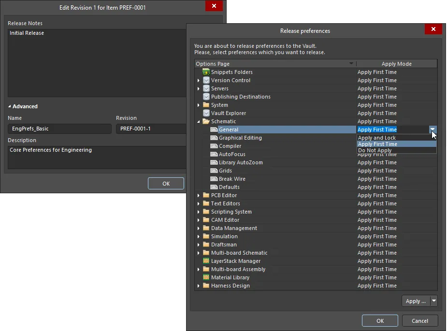Click Apply First Time for Snippets Folders

[377, 72]
